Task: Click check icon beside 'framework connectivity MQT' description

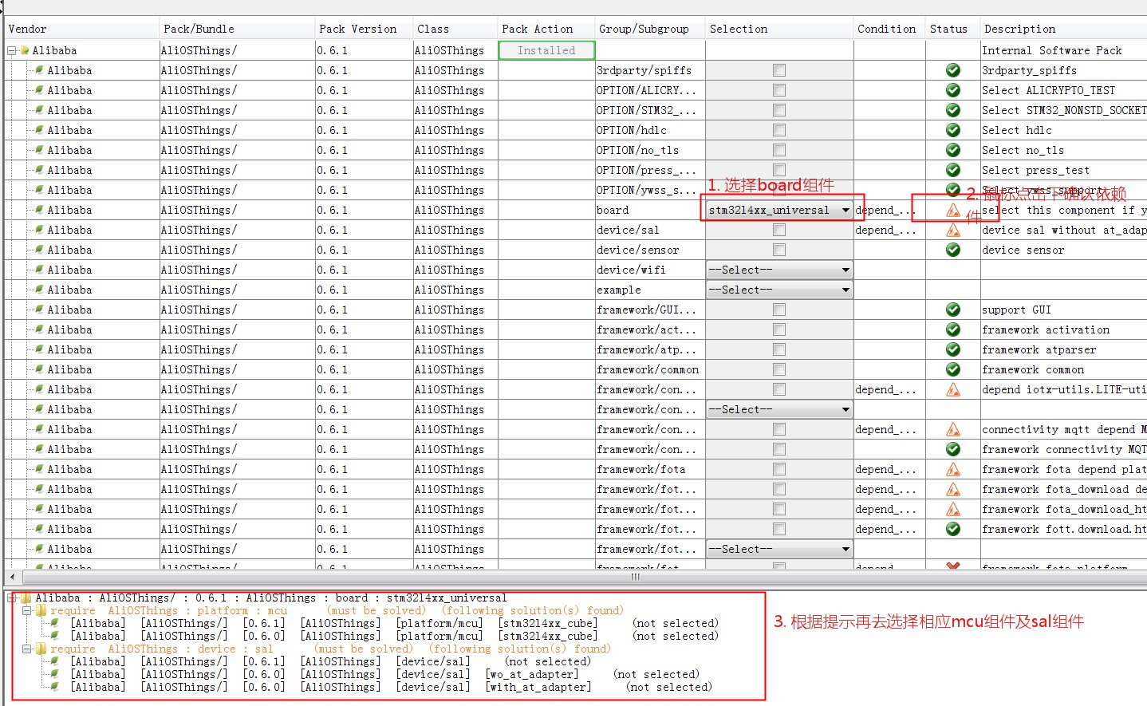Action: 952,449
